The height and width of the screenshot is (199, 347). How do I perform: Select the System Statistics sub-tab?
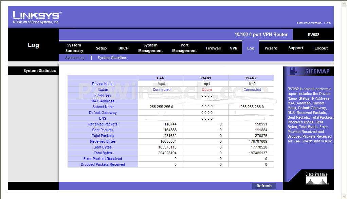112,58
